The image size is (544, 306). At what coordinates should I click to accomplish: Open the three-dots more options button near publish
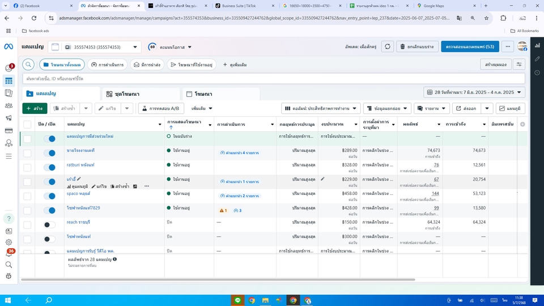pyautogui.click(x=508, y=46)
